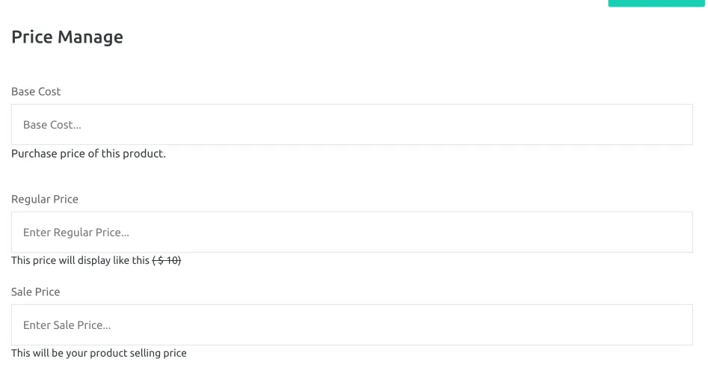
Task: Click the 'Purchase price of this product' hint
Action: tap(88, 154)
